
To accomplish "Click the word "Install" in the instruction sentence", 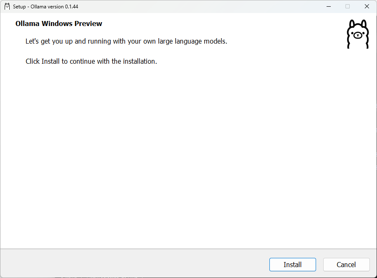I will coord(50,61).
